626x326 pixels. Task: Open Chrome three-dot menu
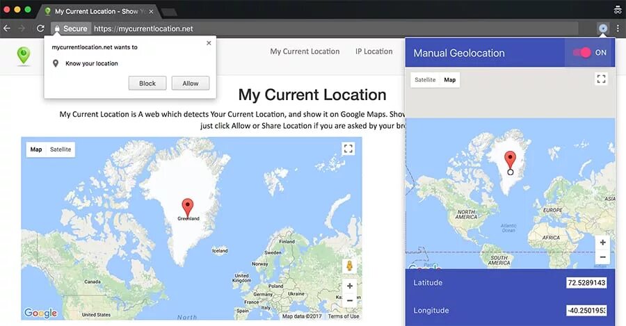pyautogui.click(x=618, y=28)
